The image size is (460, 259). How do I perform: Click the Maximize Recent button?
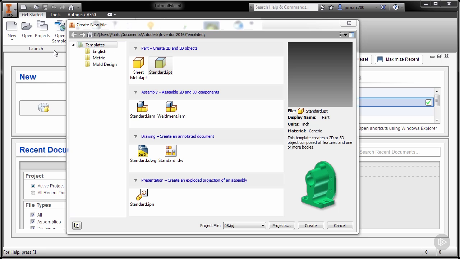399,59
